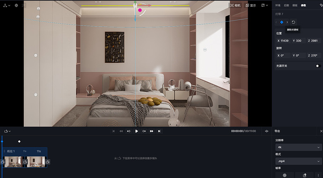
Task: Click the camera icon left of the first thumbnail
Action: pyautogui.click(x=2, y=162)
